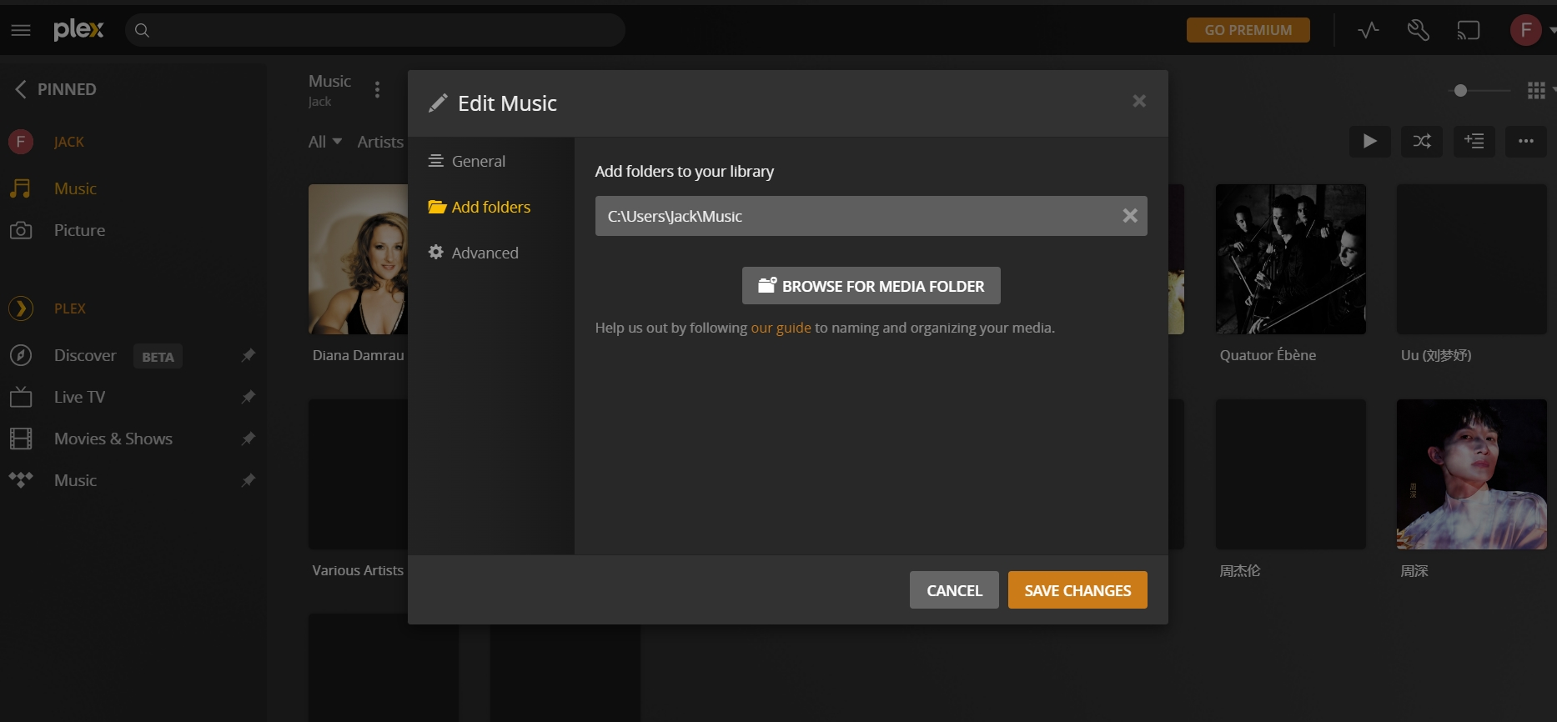Image resolution: width=1557 pixels, height=722 pixels.
Task: Select the JACK server avatar
Action: click(x=21, y=142)
